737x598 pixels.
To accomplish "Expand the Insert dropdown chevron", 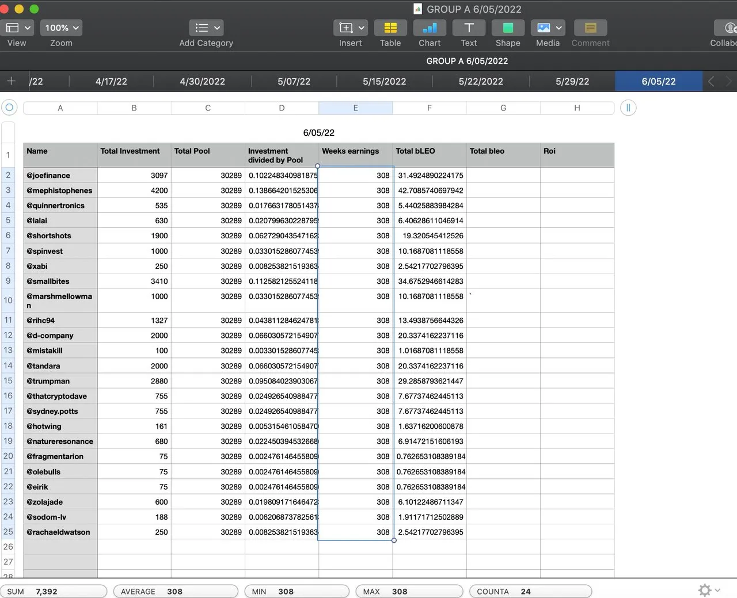I will pos(361,28).
